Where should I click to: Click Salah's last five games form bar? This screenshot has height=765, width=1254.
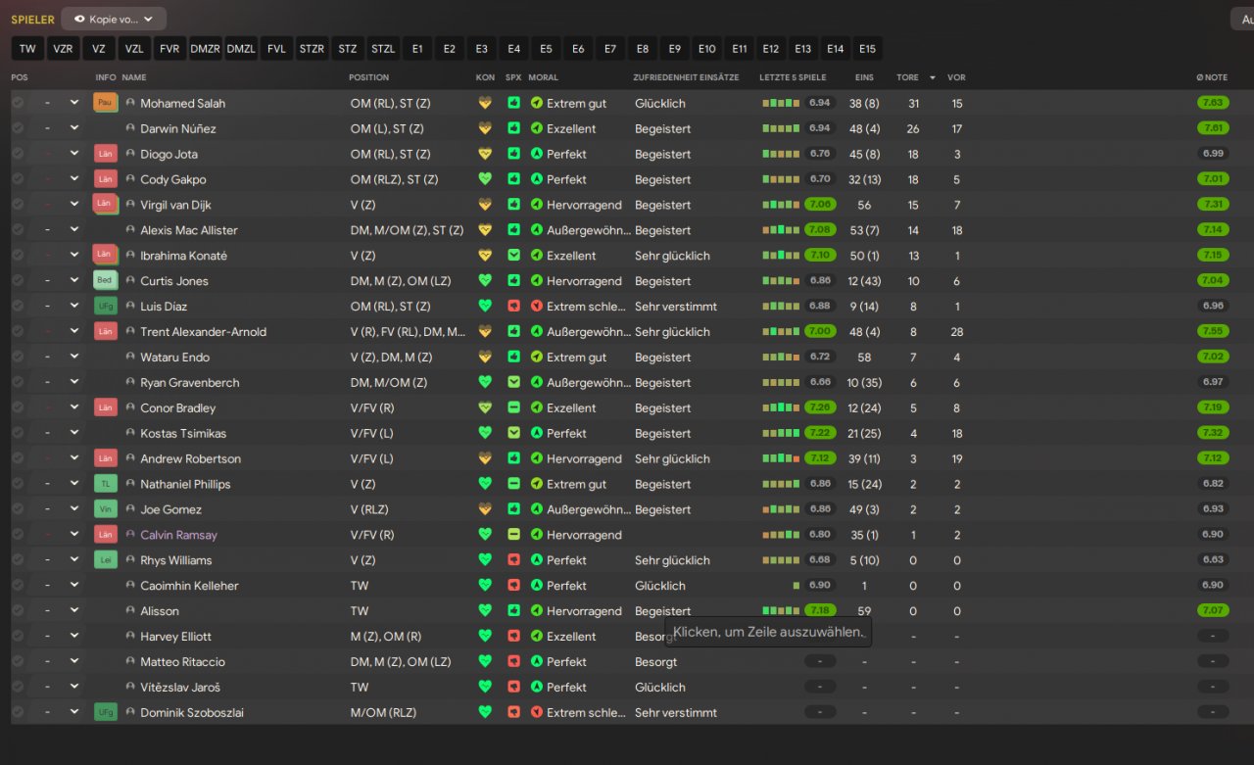click(x=781, y=103)
